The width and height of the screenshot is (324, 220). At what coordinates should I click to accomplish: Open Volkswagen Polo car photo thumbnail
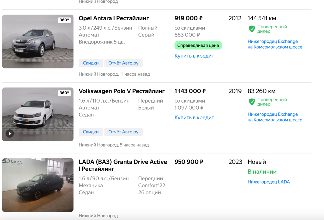pyautogui.click(x=38, y=114)
